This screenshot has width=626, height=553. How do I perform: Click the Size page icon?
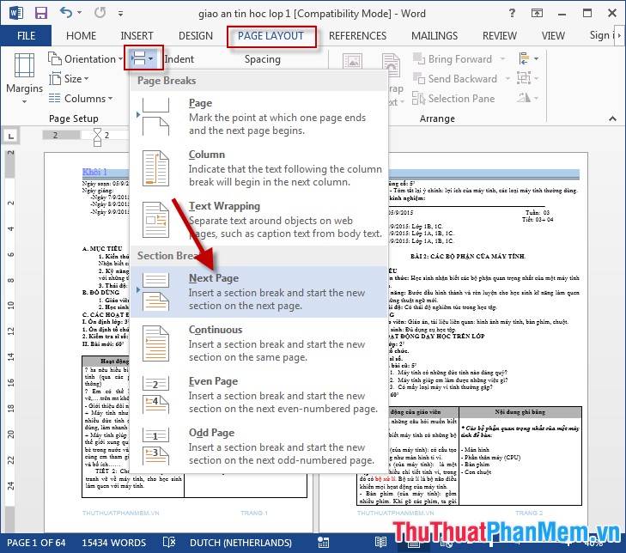click(55, 79)
